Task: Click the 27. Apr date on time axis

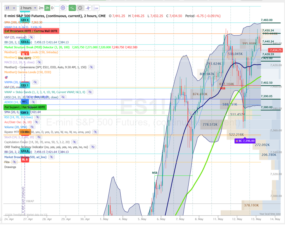Action: tap(28, 219)
